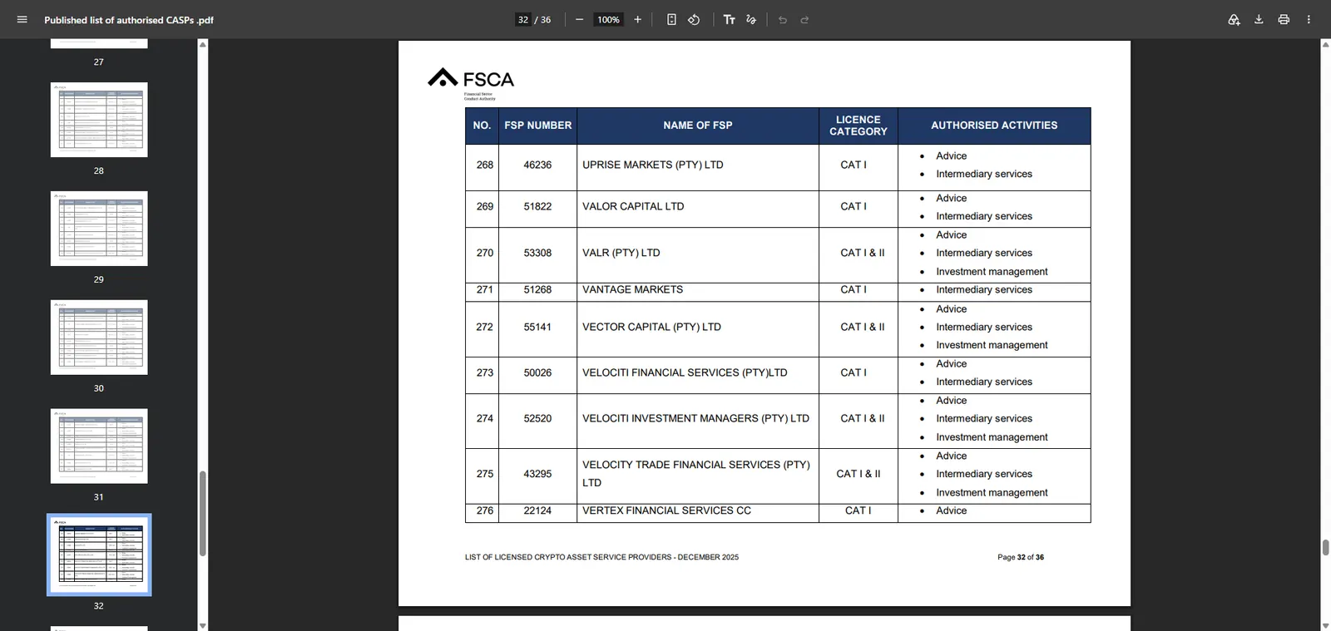Click the 'LICENCE CATEGORY' column header
The image size is (1331, 631).
(x=858, y=126)
